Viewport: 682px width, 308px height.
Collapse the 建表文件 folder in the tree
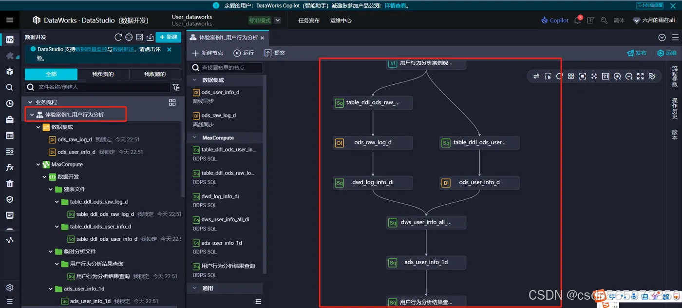pos(50,189)
